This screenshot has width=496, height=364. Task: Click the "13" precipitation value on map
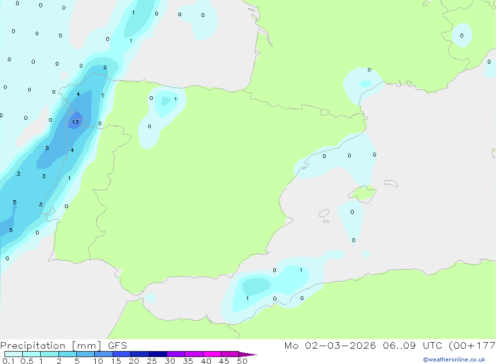pos(75,122)
